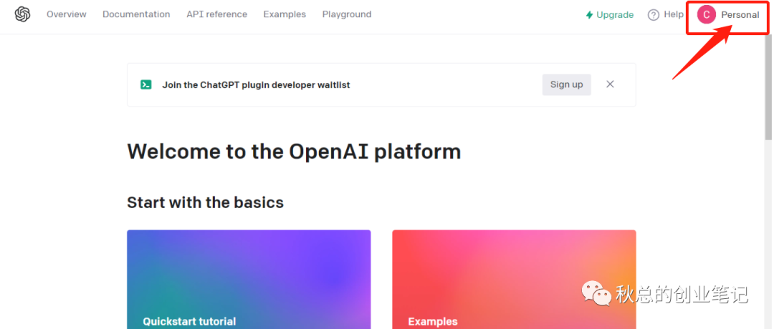Dismiss the plugin waitlist banner with X
Image resolution: width=774 pixels, height=329 pixels.
pos(610,84)
